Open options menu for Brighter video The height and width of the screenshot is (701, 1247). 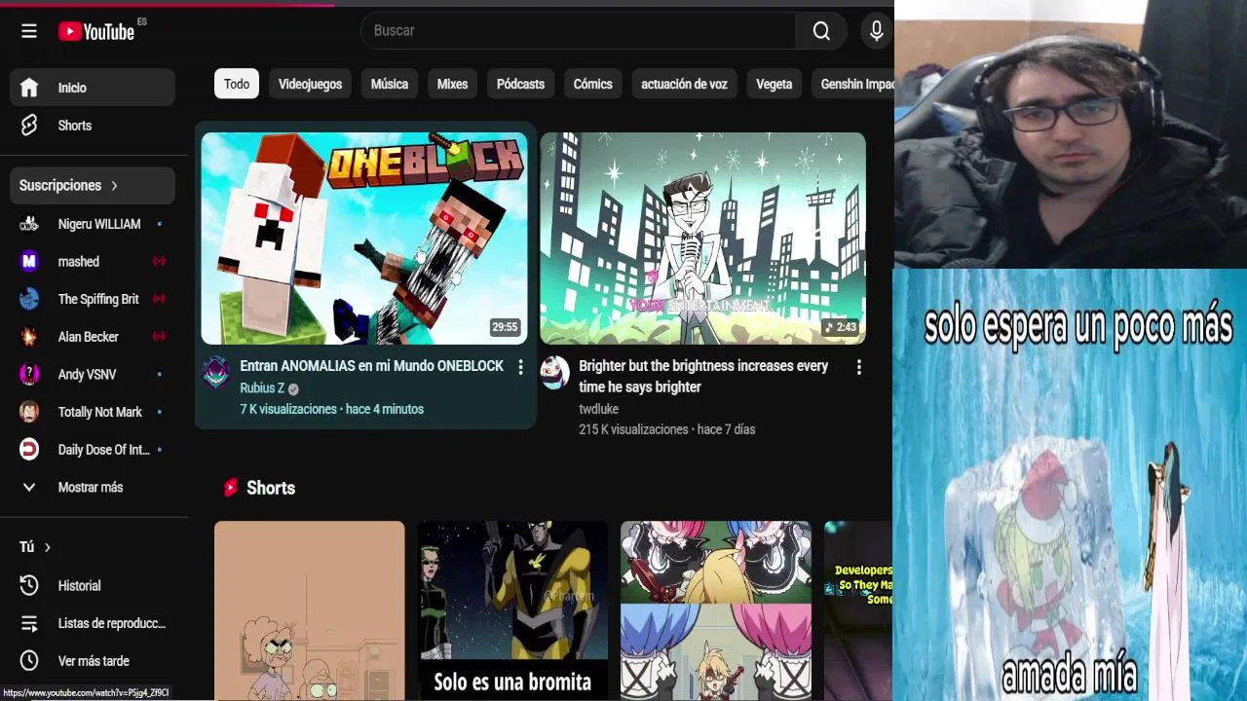(x=858, y=367)
